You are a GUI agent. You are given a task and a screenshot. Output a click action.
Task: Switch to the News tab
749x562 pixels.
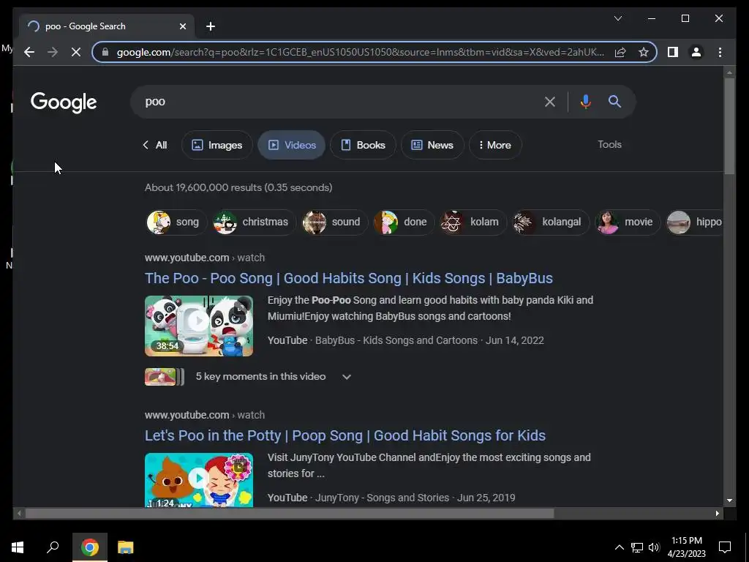pyautogui.click(x=432, y=145)
